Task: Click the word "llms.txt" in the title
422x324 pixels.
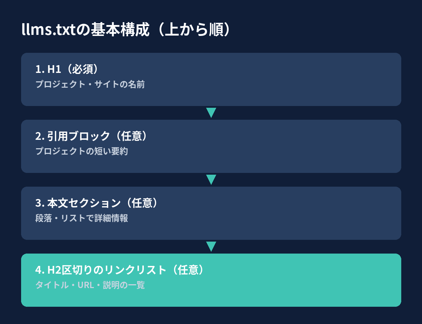Action: point(49,30)
